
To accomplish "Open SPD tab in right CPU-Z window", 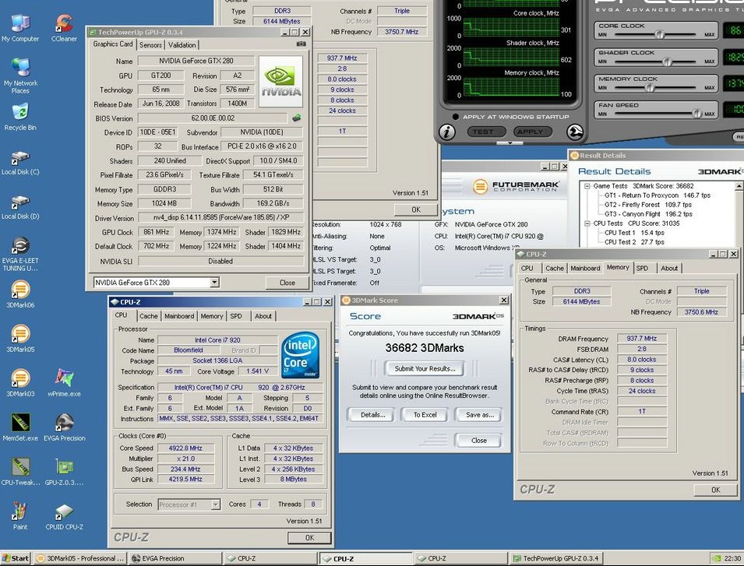I will [x=642, y=269].
